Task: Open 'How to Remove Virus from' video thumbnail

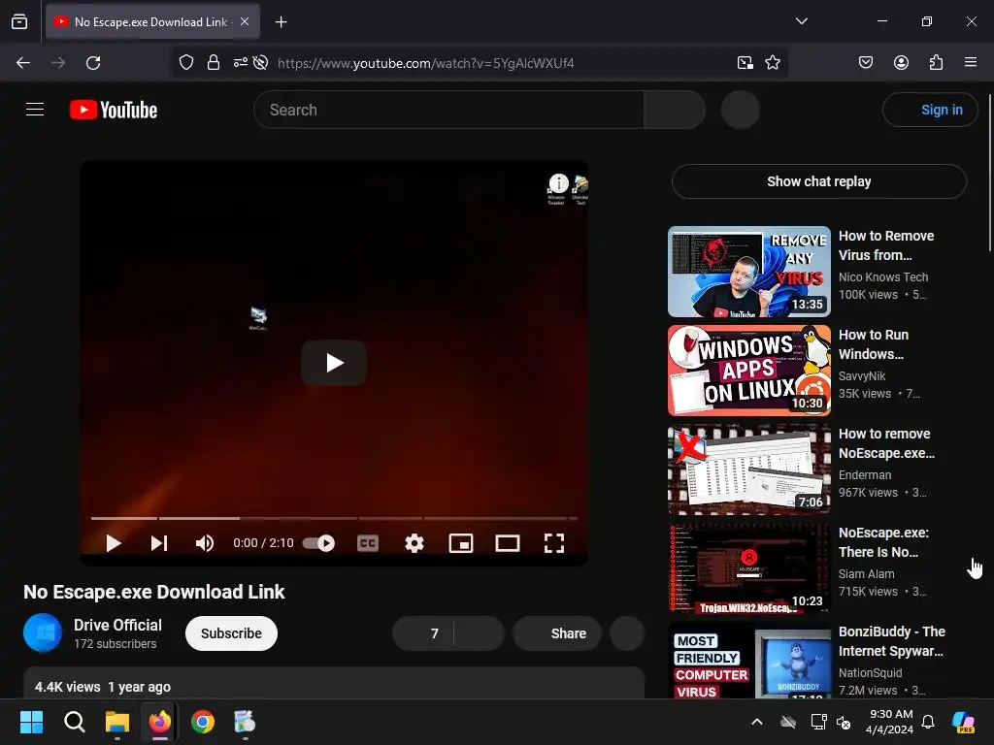Action: pos(749,272)
